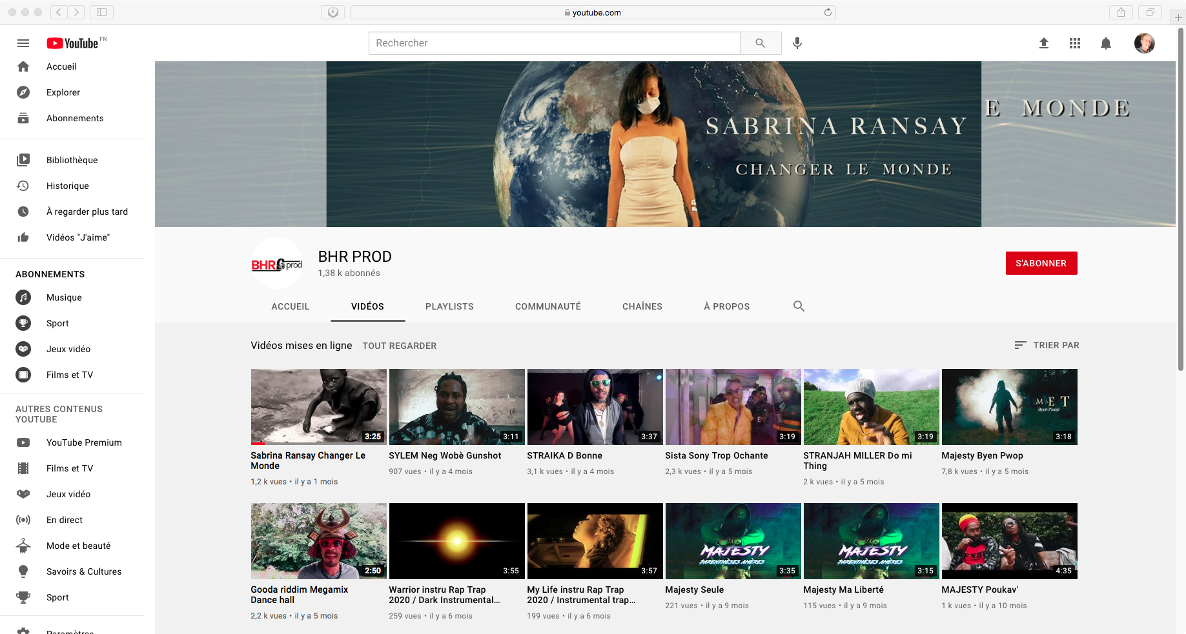Click the S'abonner button
The image size is (1186, 634).
point(1041,263)
